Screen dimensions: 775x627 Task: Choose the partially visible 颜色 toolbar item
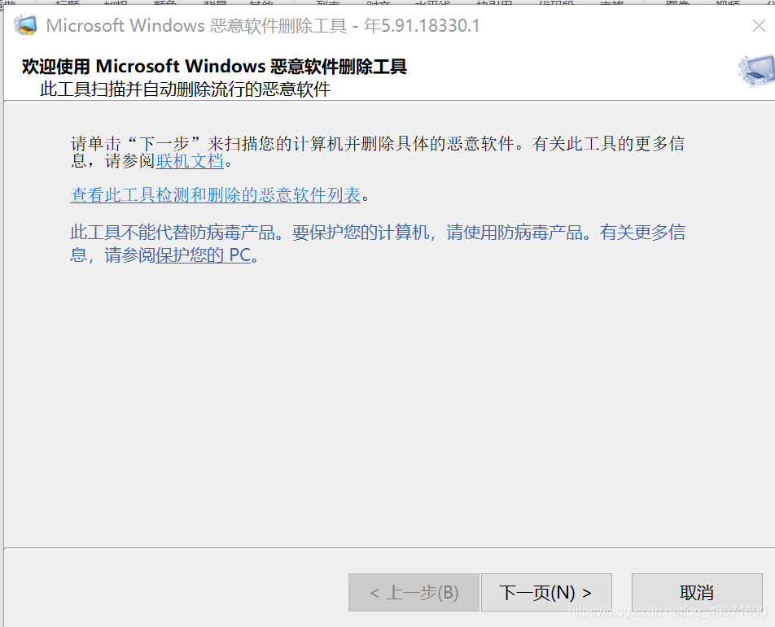click(165, 2)
